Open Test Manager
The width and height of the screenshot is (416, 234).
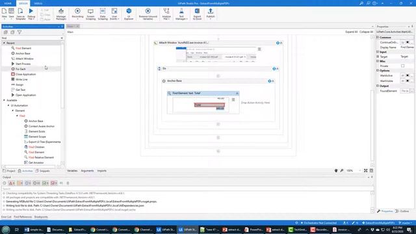(x=181, y=14)
